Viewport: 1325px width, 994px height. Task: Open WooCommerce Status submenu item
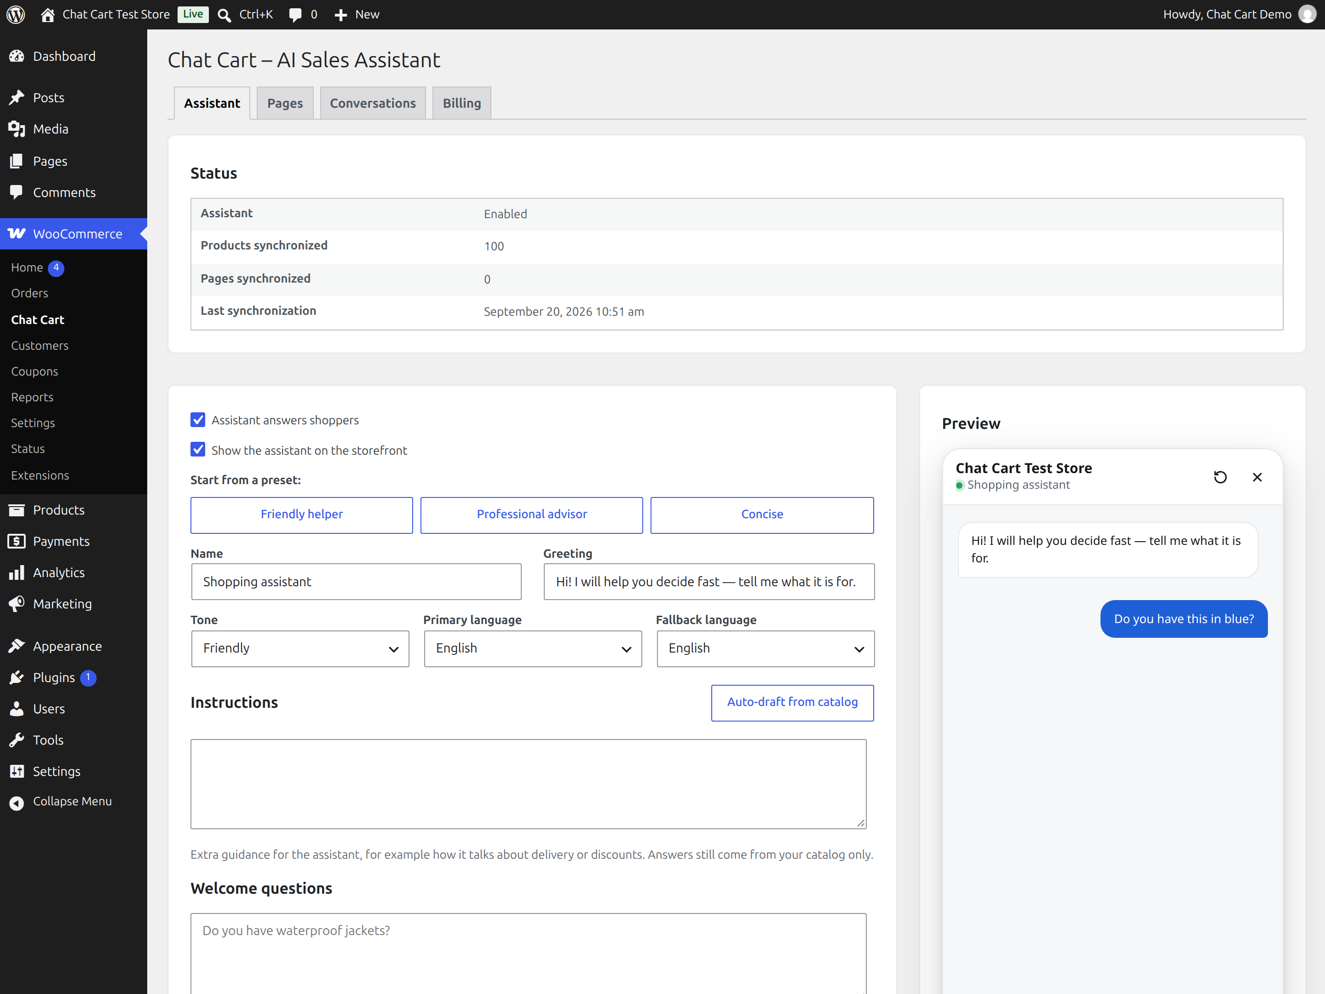tap(28, 449)
